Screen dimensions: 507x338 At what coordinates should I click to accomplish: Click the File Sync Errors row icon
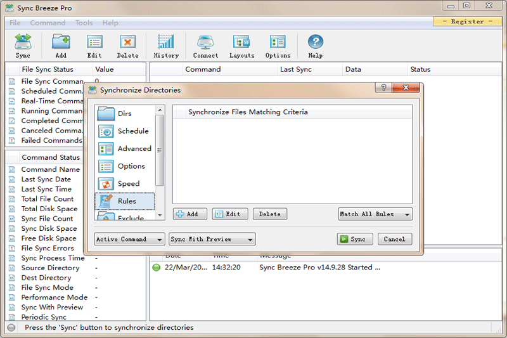click(x=12, y=249)
